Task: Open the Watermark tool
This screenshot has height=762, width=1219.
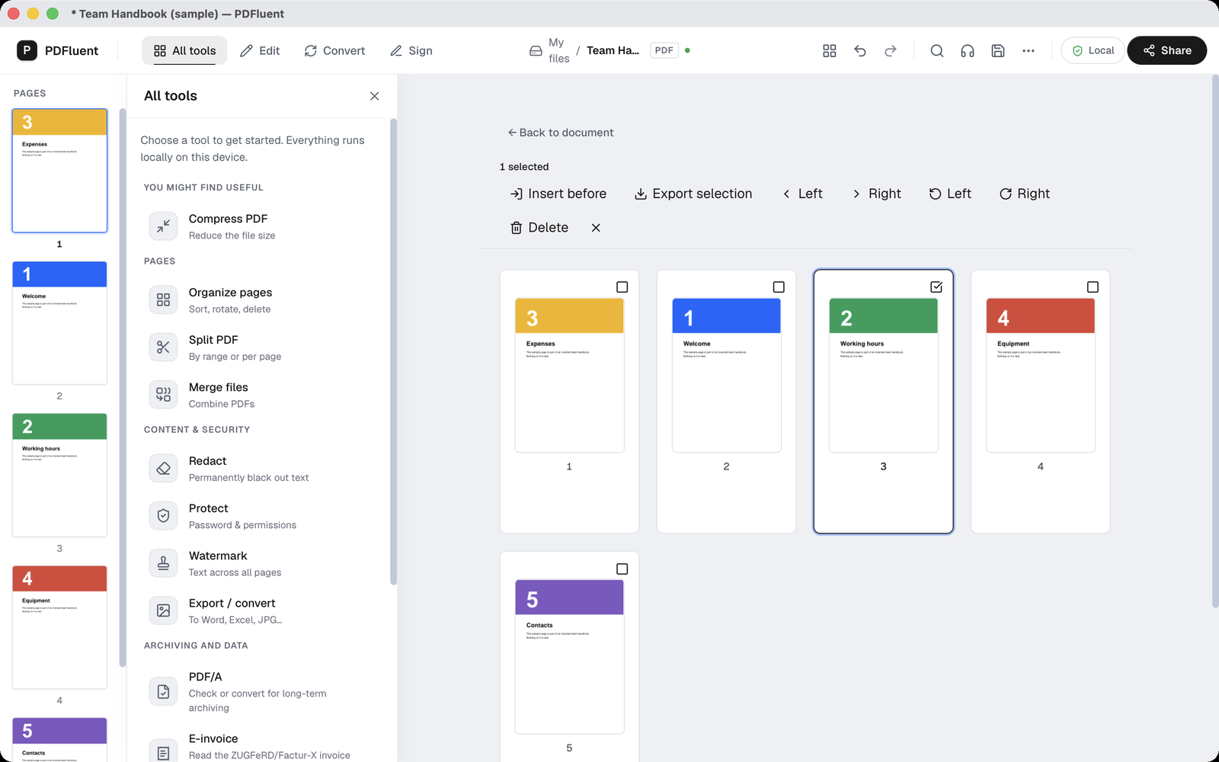Action: 258,563
